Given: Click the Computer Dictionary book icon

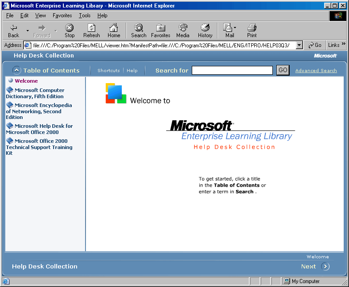Looking at the screenshot, I should [x=10, y=90].
